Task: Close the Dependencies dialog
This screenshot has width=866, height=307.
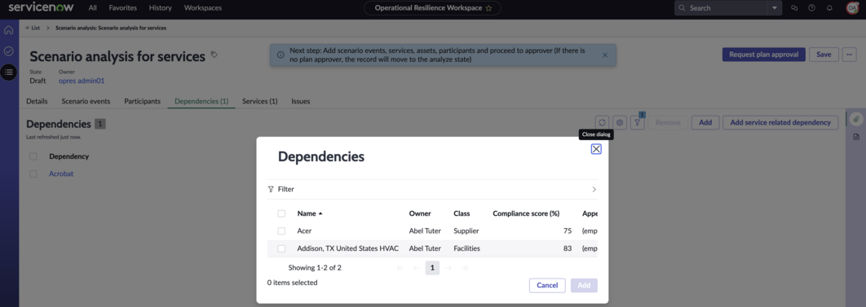Action: 596,149
